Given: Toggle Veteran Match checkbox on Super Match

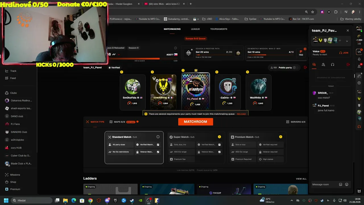Looking at the screenshot, I should [x=220, y=152].
